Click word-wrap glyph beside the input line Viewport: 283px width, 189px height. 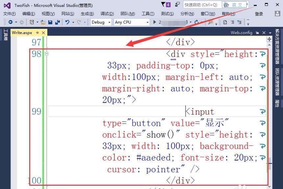click(x=263, y=111)
